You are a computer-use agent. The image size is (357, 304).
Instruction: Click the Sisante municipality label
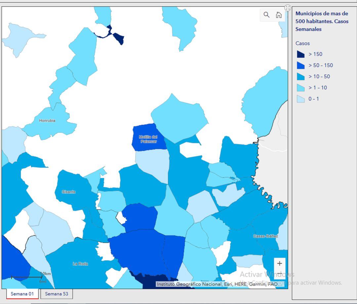click(x=69, y=192)
